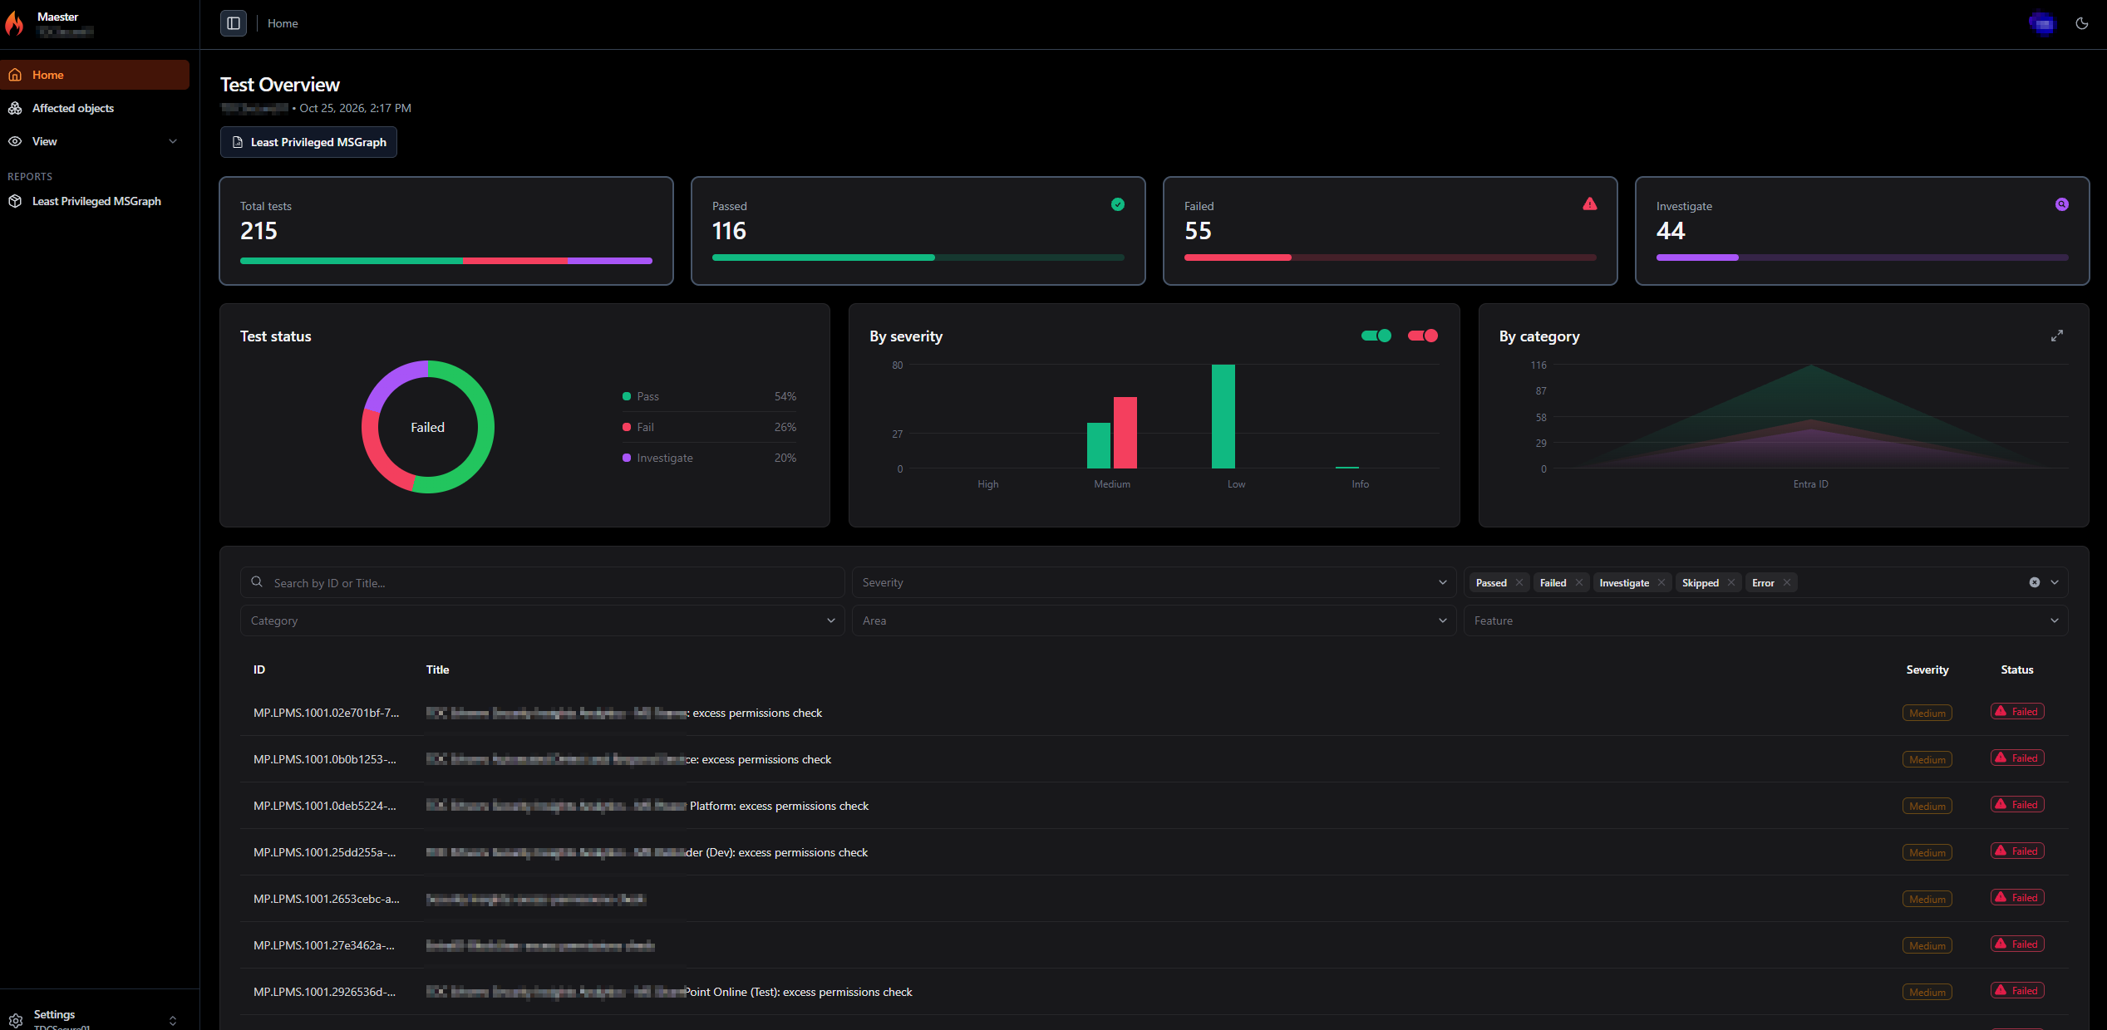The image size is (2107, 1030).
Task: Click the Maester flame logo
Action: (15, 23)
